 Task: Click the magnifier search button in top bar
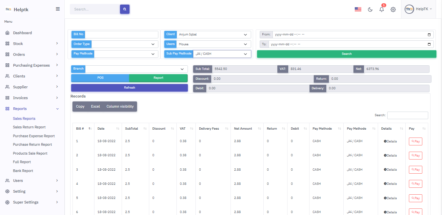pyautogui.click(x=125, y=9)
